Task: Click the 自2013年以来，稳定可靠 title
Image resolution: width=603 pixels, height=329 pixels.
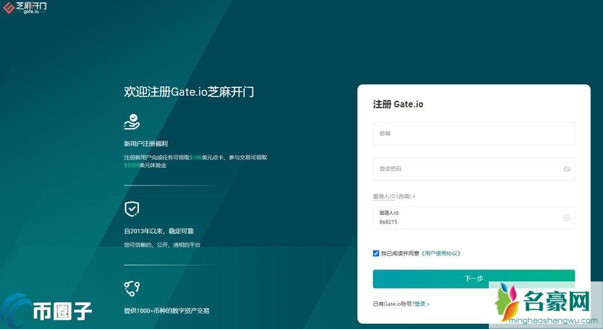Action: click(158, 231)
